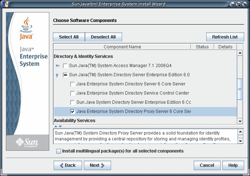Screen dimensions: 250x176
Task: Go Back to previous wizard step
Action: (68, 165)
